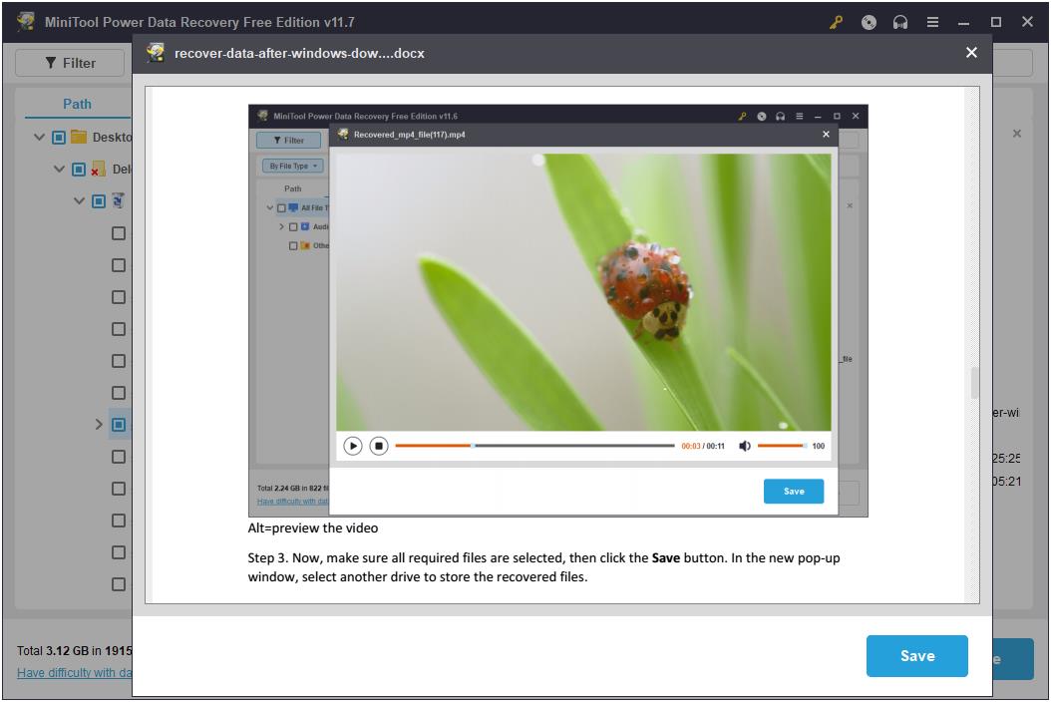Collapse the third-level recycle bin node chevron
Viewport: 1051px width, 703px height.
pos(79,201)
